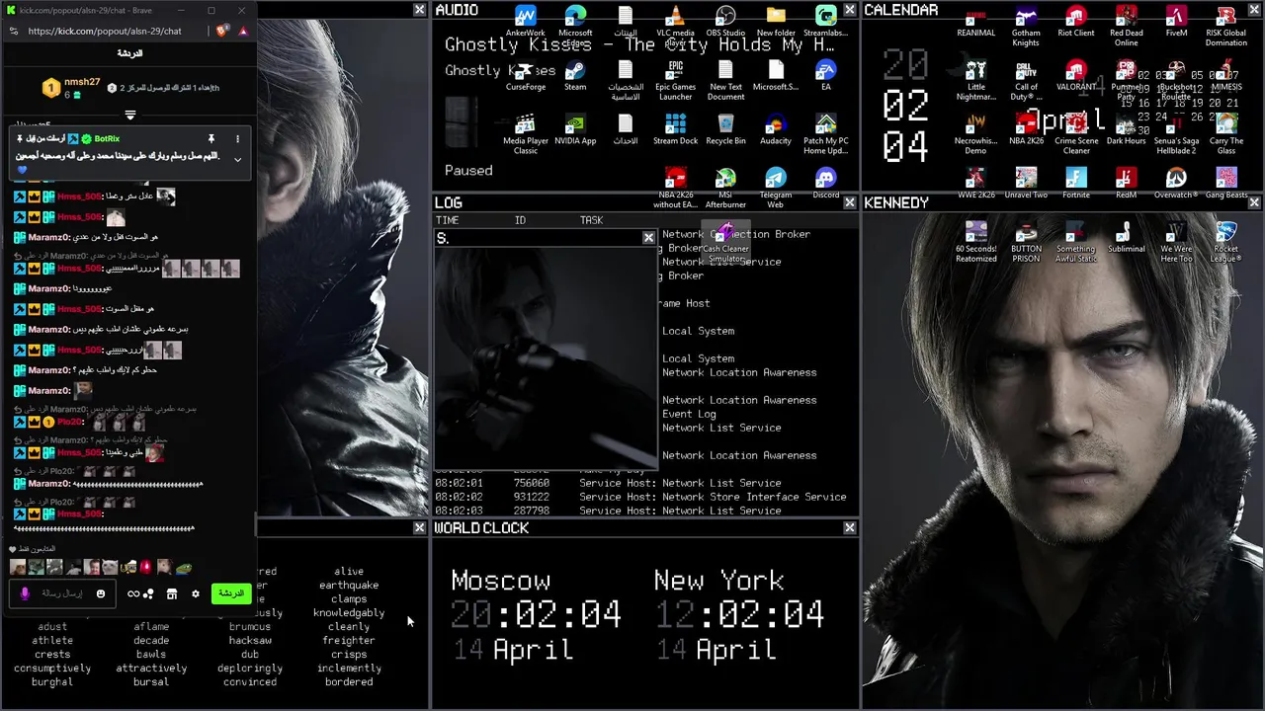Screen dimensions: 1265x711
Task: Open Epic Games Launcher shortcut
Action: (x=675, y=80)
